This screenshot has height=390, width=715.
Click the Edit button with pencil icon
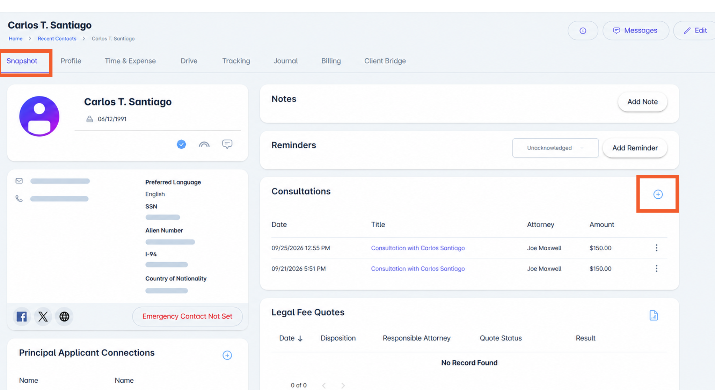pos(695,31)
